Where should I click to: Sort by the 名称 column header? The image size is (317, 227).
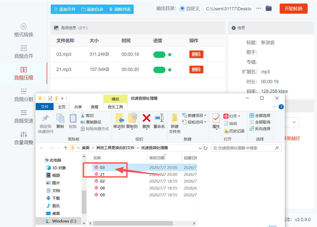pyautogui.click(x=97, y=158)
